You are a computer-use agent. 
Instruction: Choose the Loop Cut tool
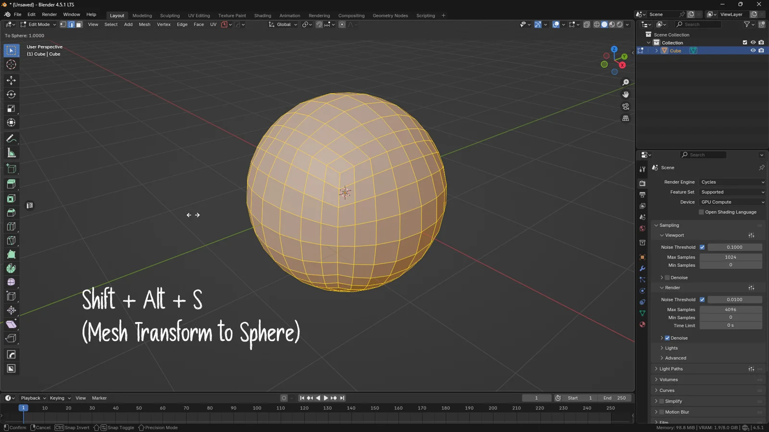[11, 226]
